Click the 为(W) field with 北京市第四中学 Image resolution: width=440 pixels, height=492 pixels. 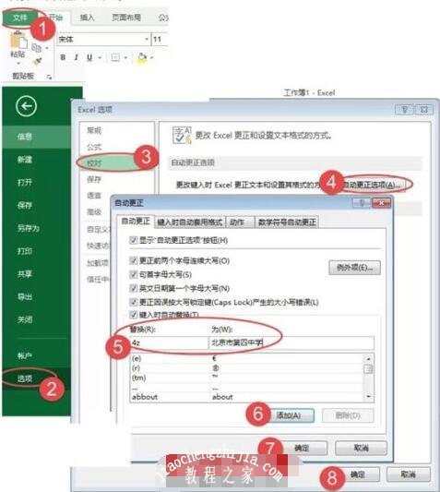click(291, 342)
